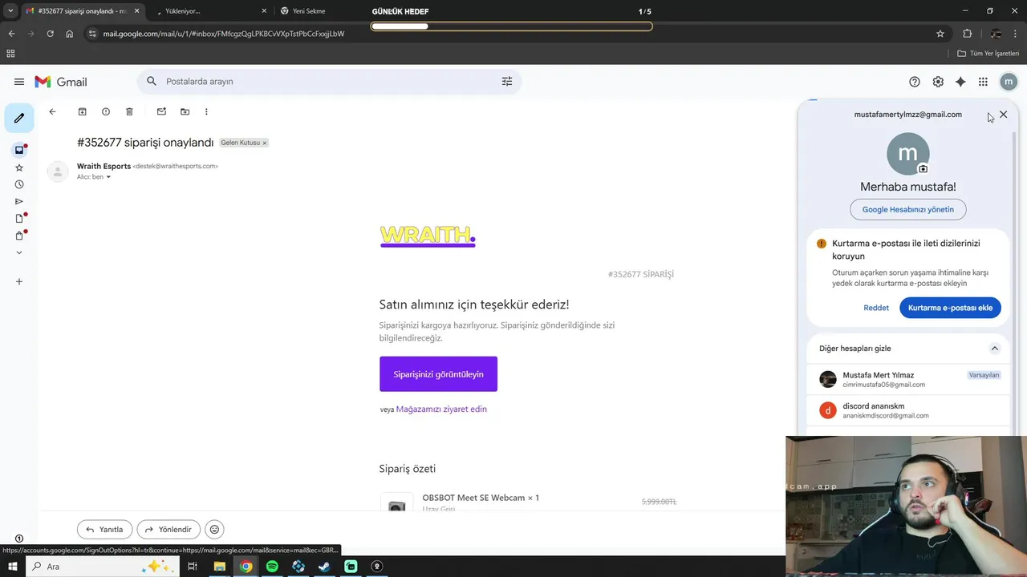Open Chrome apps grid in bookmarks bar
This screenshot has height=577, width=1027.
[x=10, y=54]
